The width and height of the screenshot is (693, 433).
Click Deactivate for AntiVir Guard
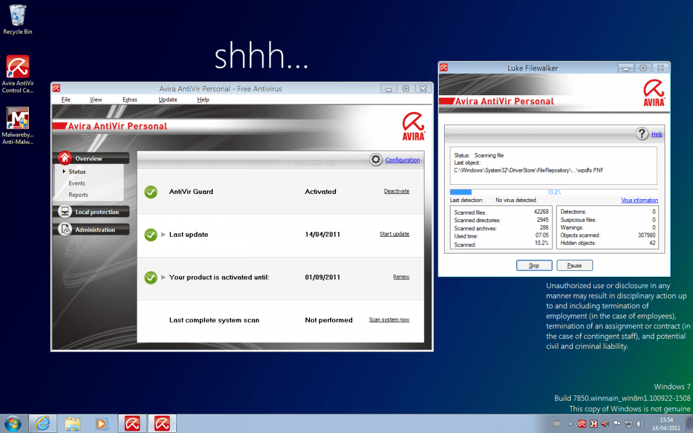point(397,191)
